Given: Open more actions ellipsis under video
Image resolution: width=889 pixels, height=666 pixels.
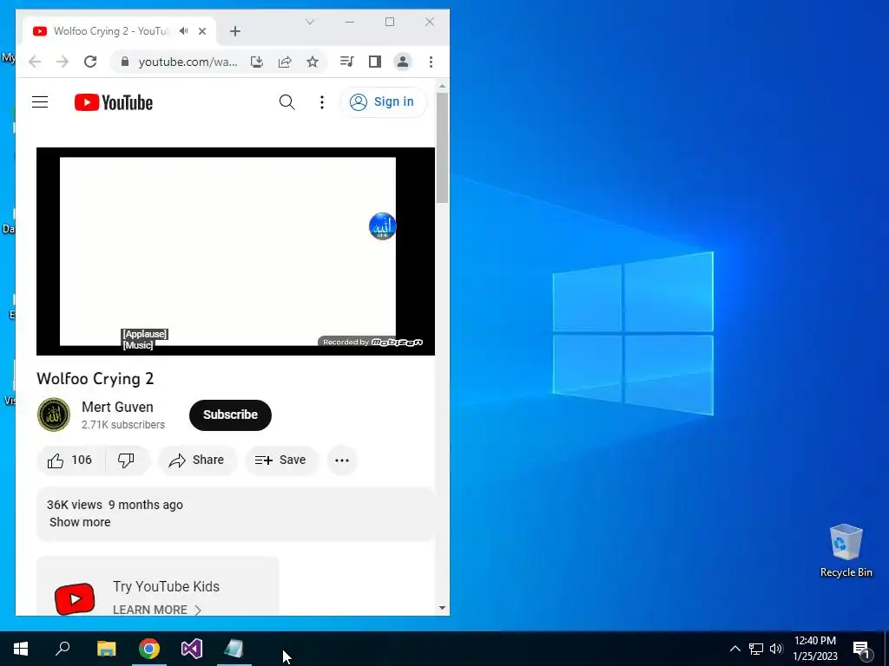Looking at the screenshot, I should pos(342,460).
